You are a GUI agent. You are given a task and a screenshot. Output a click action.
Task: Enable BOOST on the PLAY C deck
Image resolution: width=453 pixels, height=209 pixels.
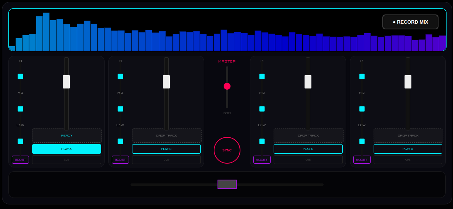point(262,160)
